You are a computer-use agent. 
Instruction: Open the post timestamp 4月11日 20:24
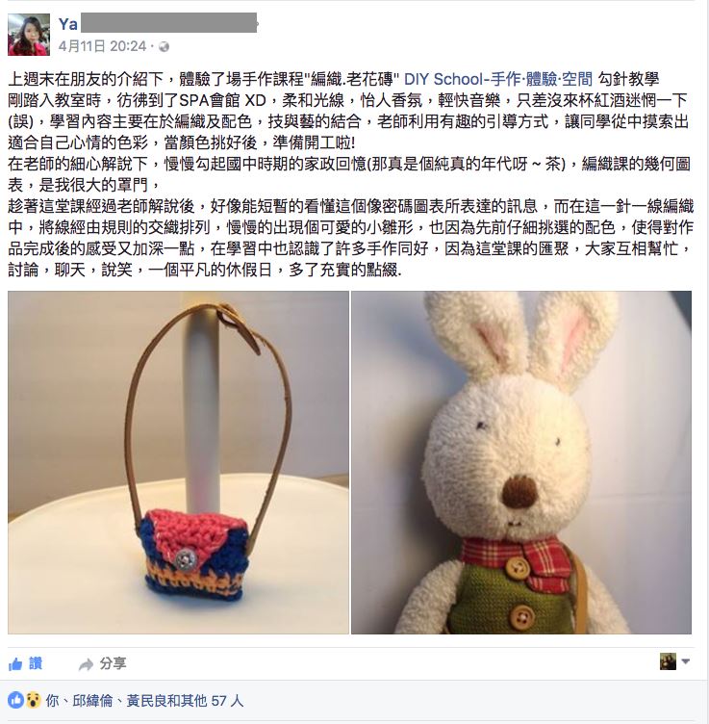(x=102, y=46)
